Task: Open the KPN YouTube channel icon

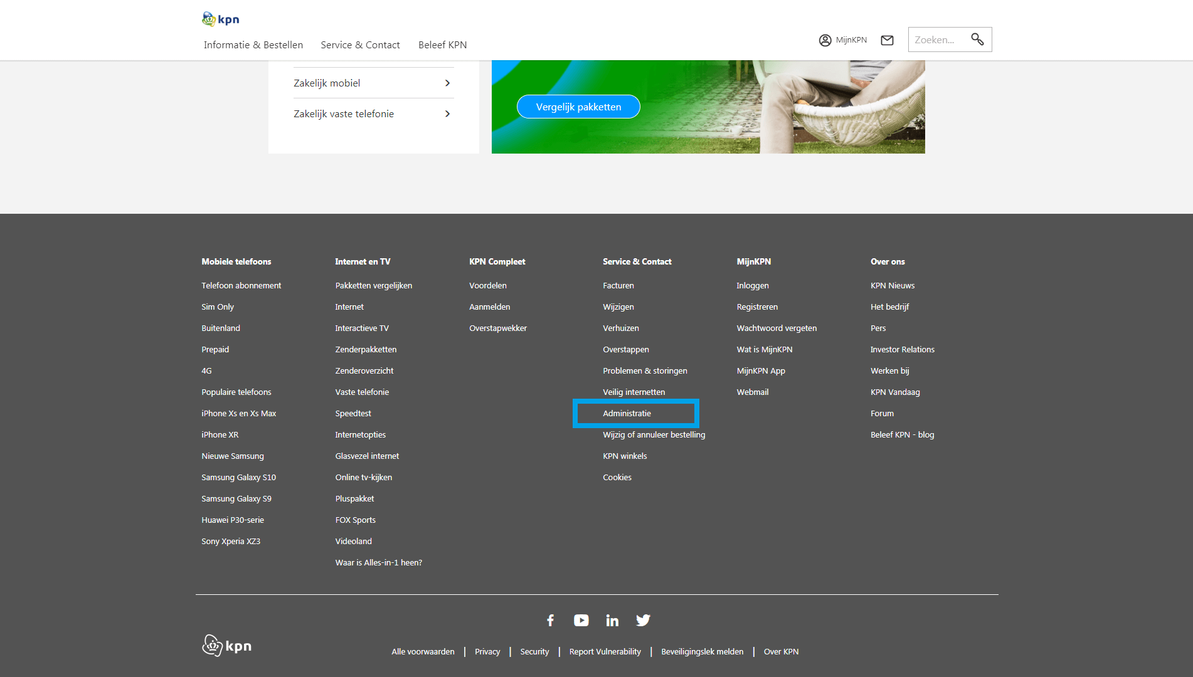Action: (x=581, y=620)
